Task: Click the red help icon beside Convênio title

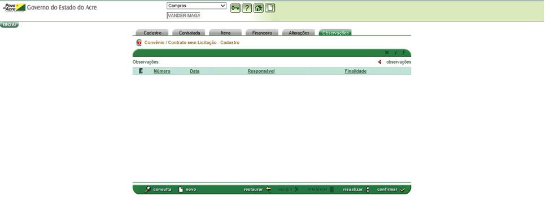Action: [139, 42]
